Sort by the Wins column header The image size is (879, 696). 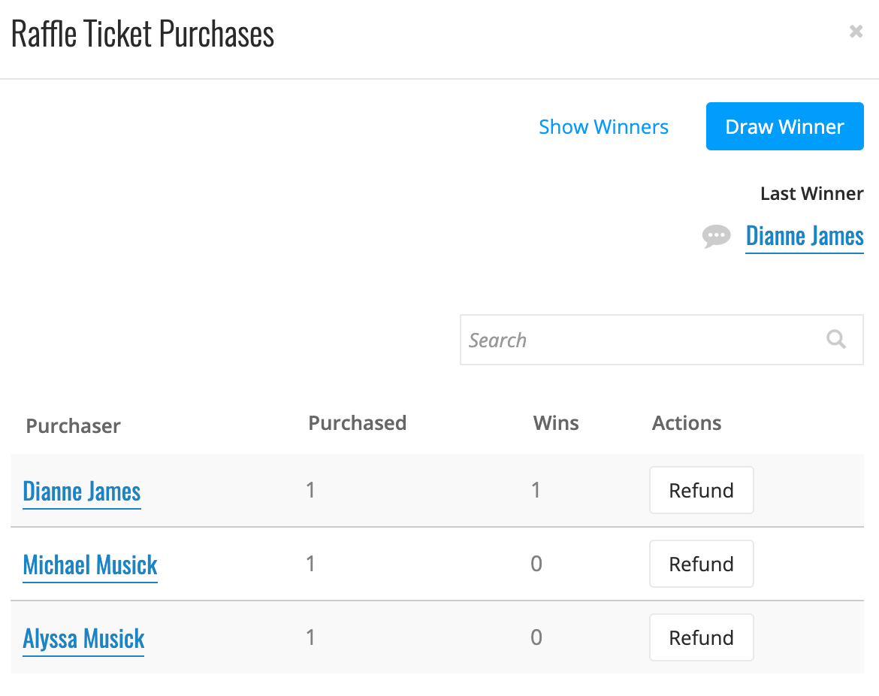(x=555, y=423)
